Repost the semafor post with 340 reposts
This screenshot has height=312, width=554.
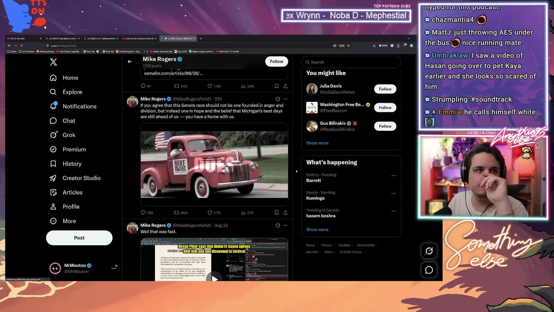[180, 86]
